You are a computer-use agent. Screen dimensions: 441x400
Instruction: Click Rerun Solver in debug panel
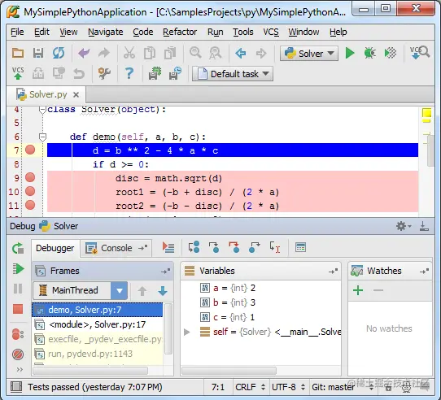18,249
